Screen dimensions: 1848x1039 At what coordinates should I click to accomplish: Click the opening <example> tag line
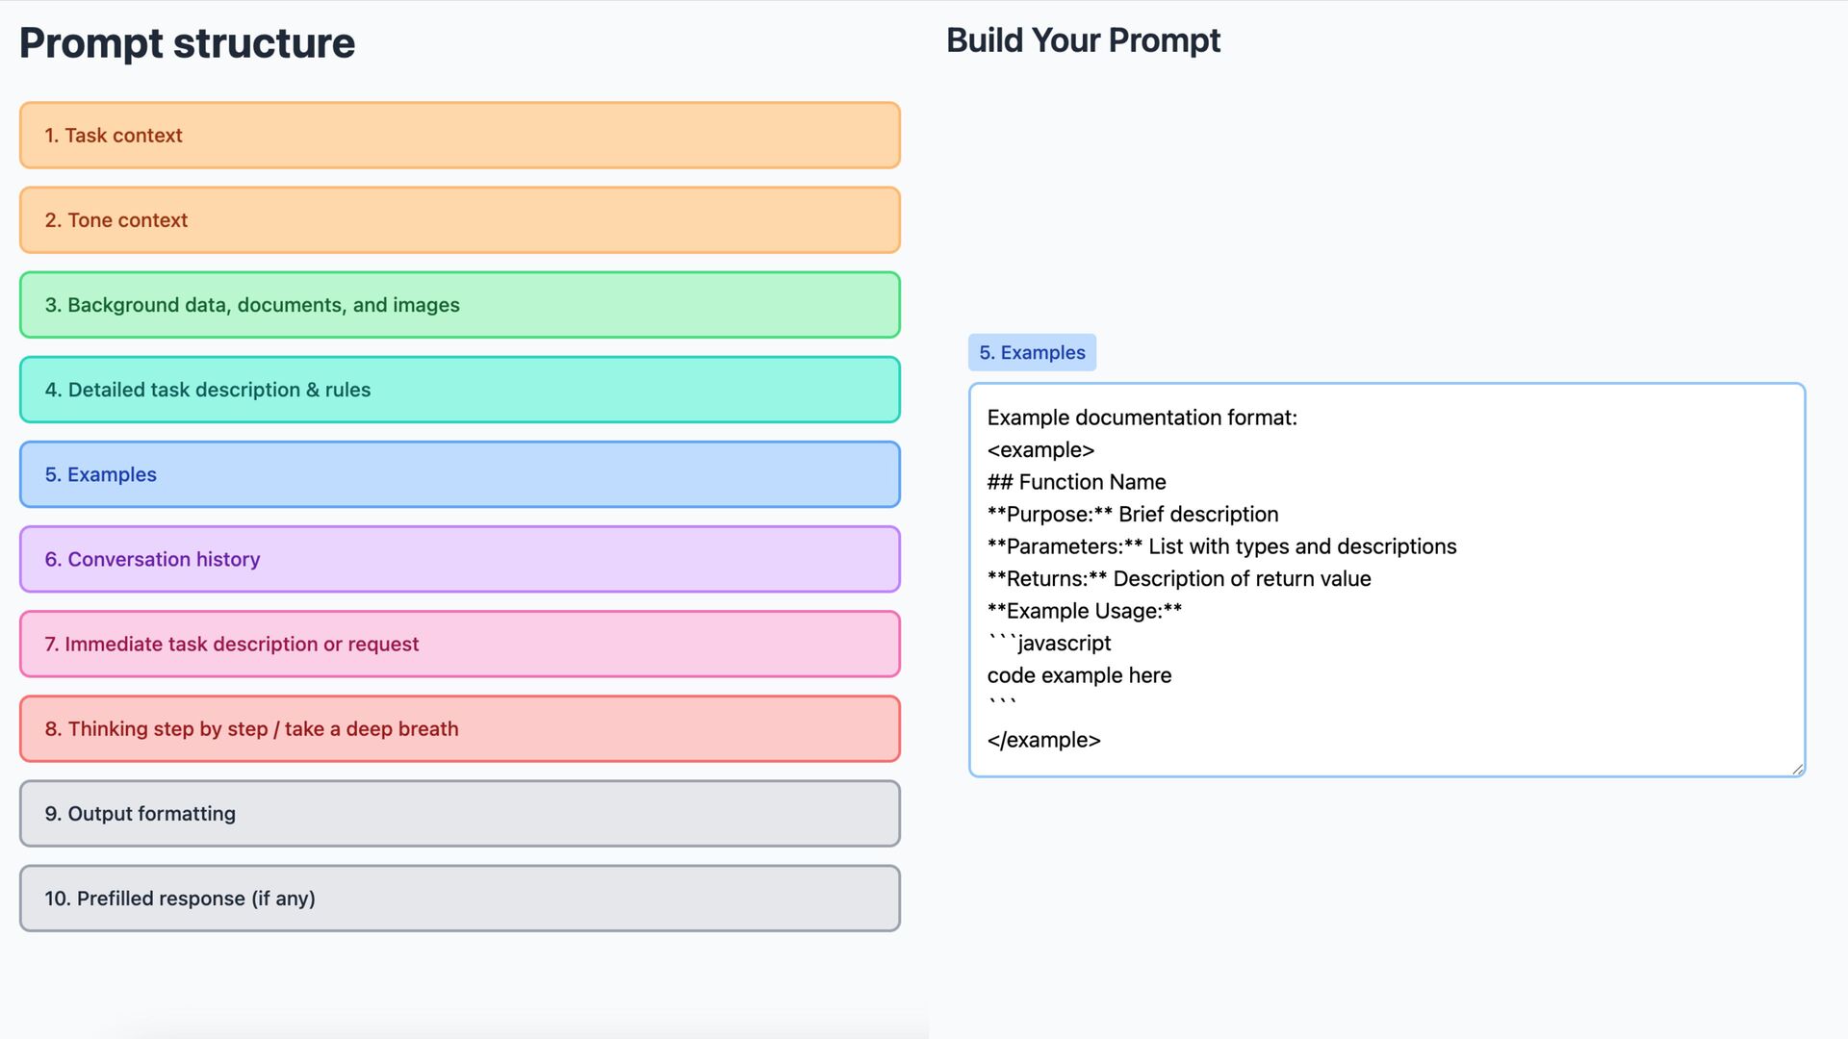(1040, 450)
